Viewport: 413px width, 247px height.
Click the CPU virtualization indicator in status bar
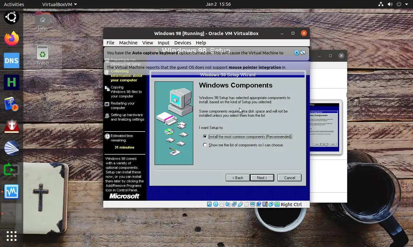click(265, 204)
